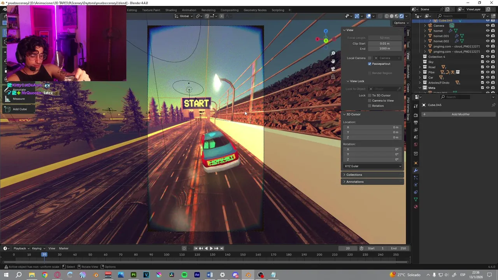Open the Modifiers wrench properties tab
498x280 pixels.
(x=416, y=170)
